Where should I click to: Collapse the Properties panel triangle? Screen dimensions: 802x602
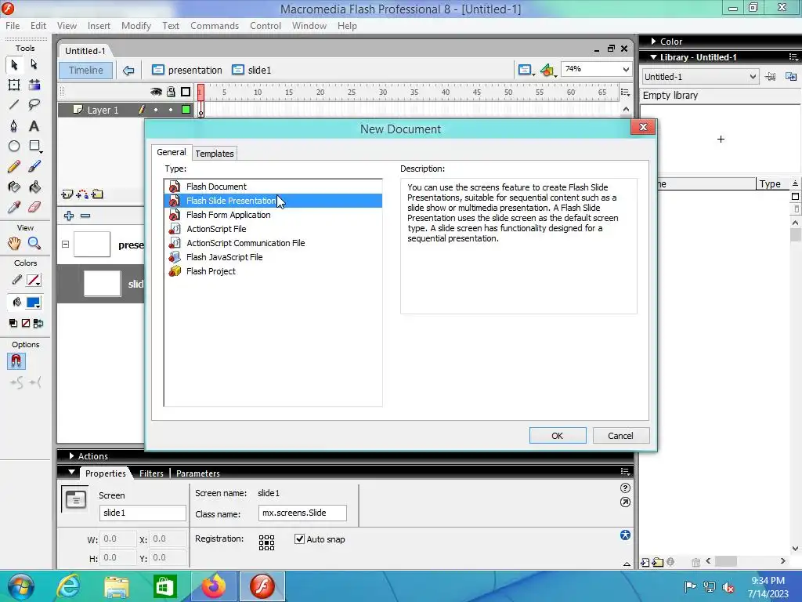pos(71,472)
